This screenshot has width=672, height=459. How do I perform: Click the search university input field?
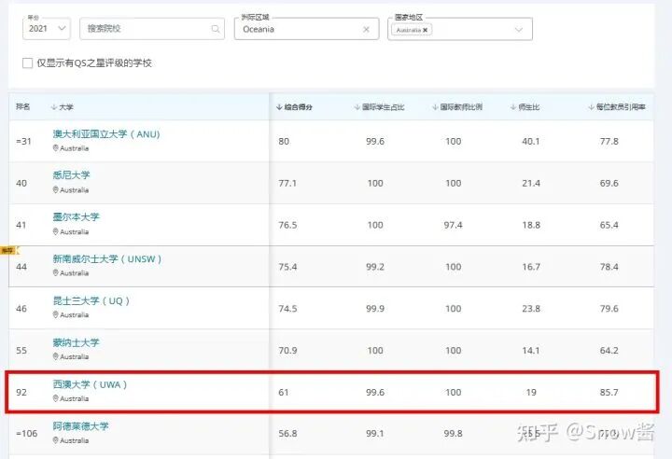click(x=152, y=29)
